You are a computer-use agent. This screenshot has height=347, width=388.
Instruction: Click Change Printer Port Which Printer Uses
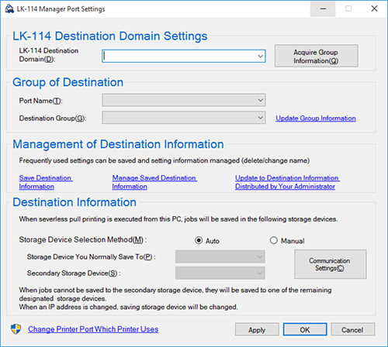[93, 329]
